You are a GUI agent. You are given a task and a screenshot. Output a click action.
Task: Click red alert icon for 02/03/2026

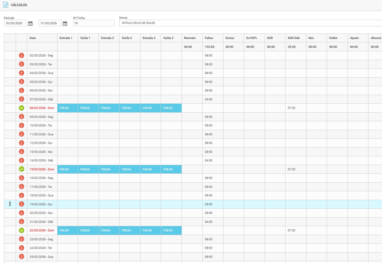click(22, 56)
